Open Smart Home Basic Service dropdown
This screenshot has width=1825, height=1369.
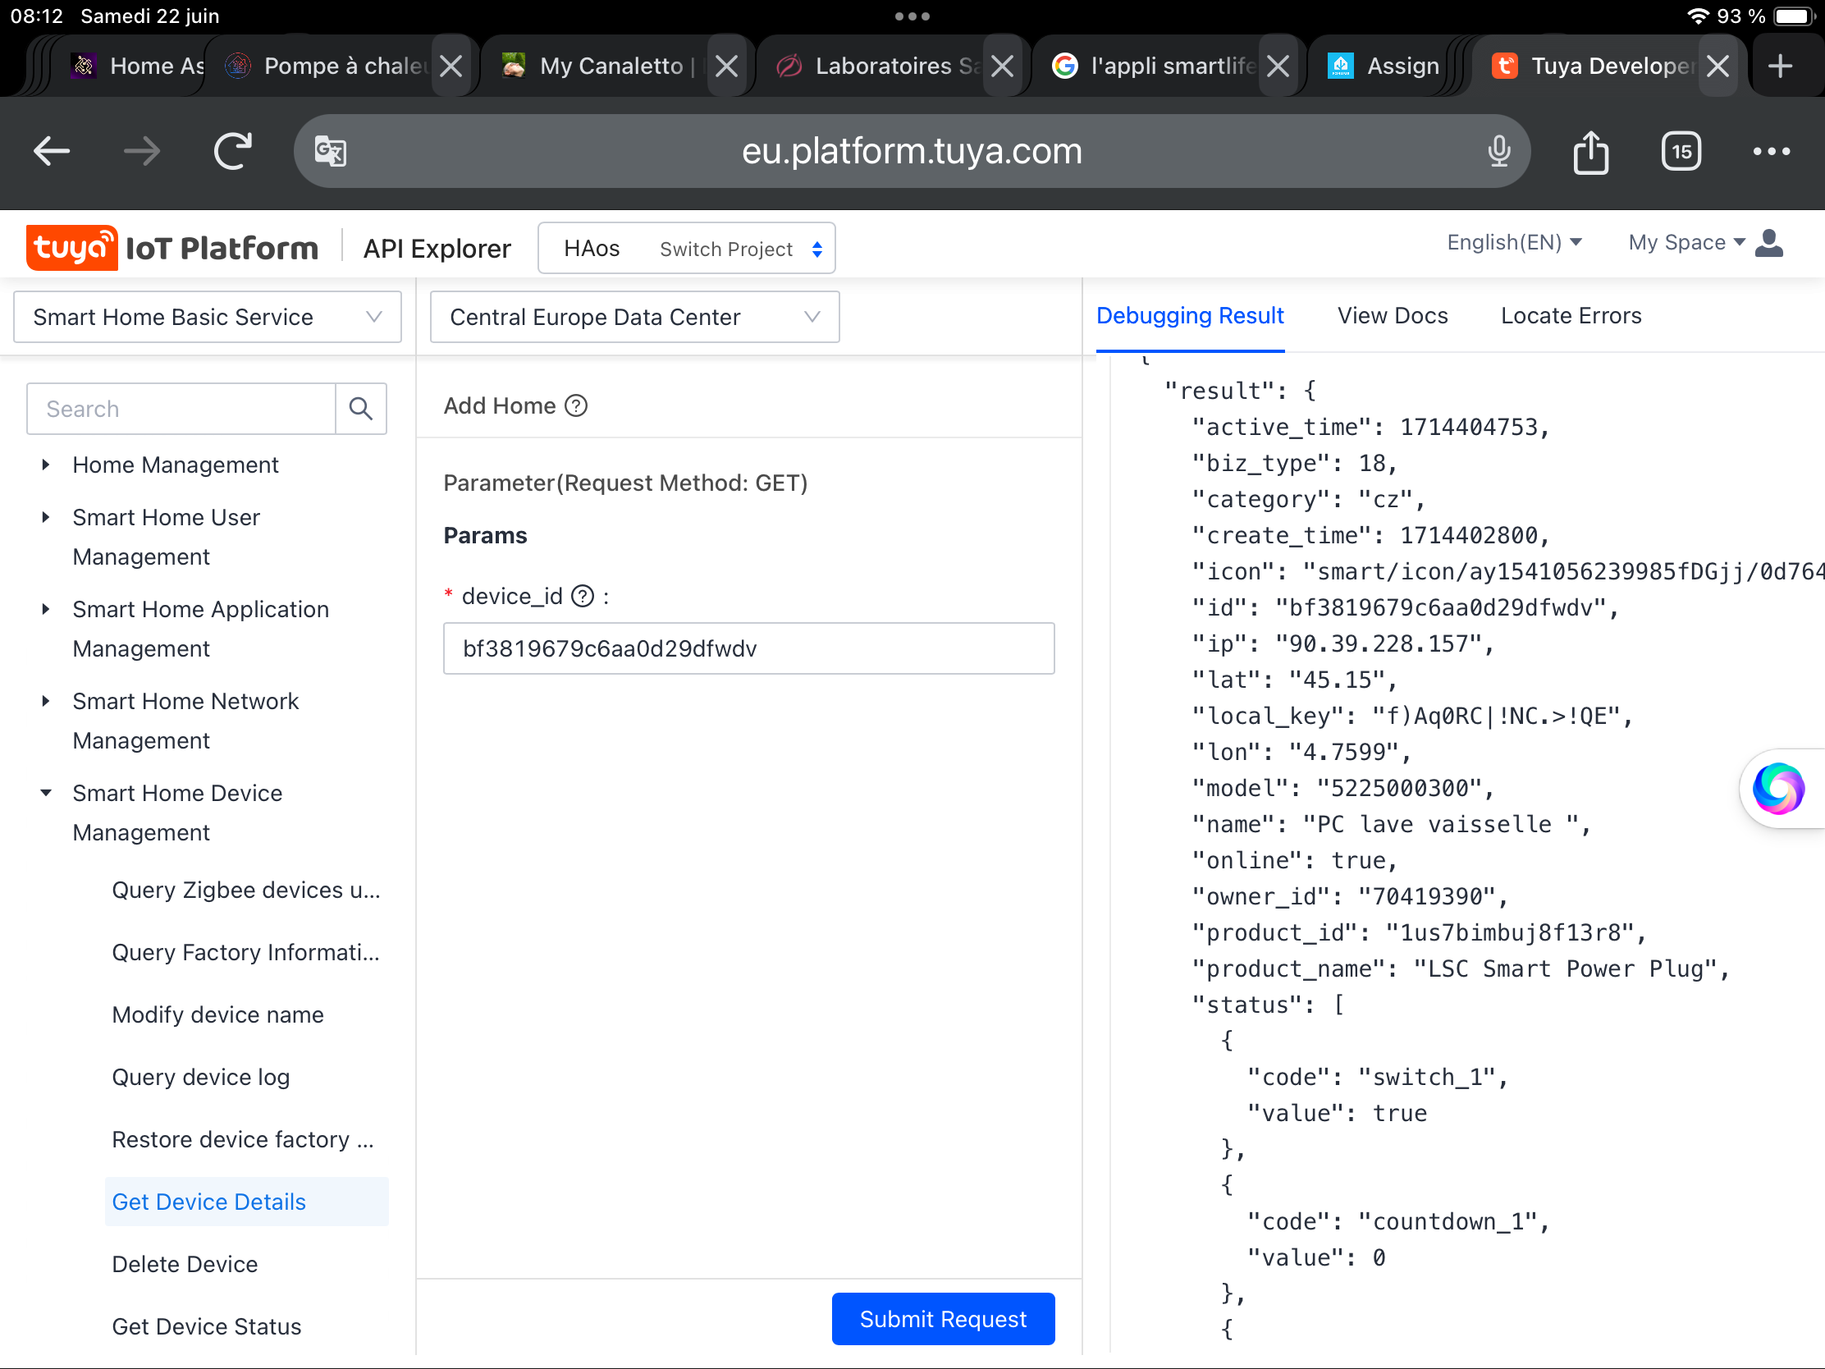click(x=207, y=317)
